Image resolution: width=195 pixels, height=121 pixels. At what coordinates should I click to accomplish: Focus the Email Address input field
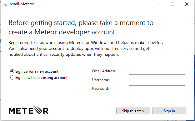[157, 71]
